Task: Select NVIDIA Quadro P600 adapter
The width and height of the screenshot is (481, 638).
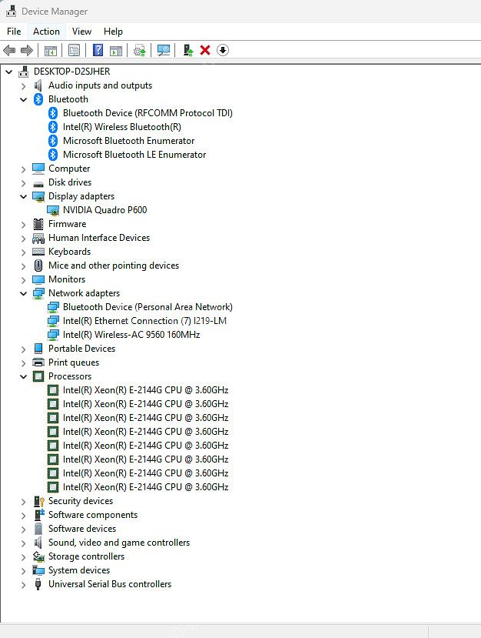Action: 104,210
